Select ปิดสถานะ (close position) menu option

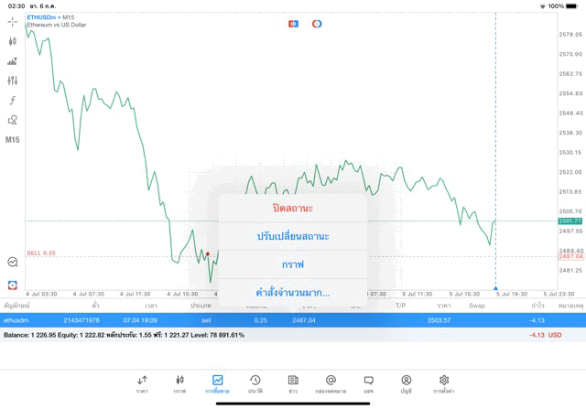(x=293, y=209)
